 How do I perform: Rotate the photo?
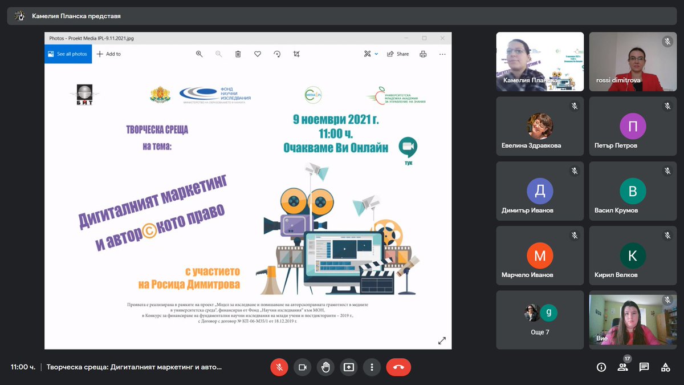click(x=277, y=54)
